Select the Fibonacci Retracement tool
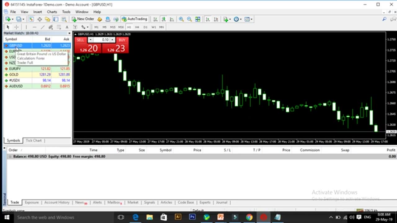The width and height of the screenshot is (397, 223). click(59, 27)
